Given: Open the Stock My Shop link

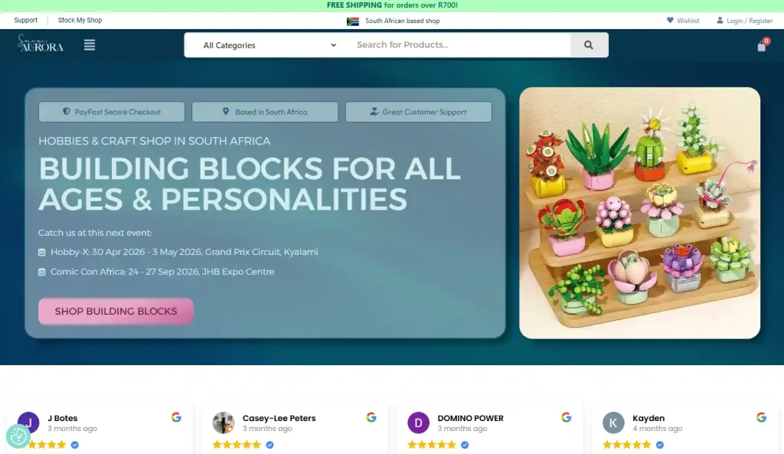Looking at the screenshot, I should click(80, 20).
